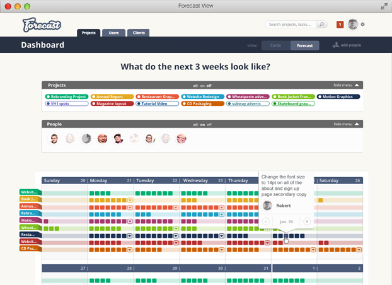The height and width of the screenshot is (285, 392).
Task: Click the search magnifier icon
Action: [x=322, y=24]
